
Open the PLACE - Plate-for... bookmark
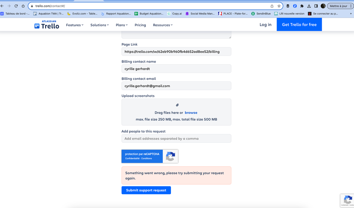pyautogui.click(x=233, y=14)
